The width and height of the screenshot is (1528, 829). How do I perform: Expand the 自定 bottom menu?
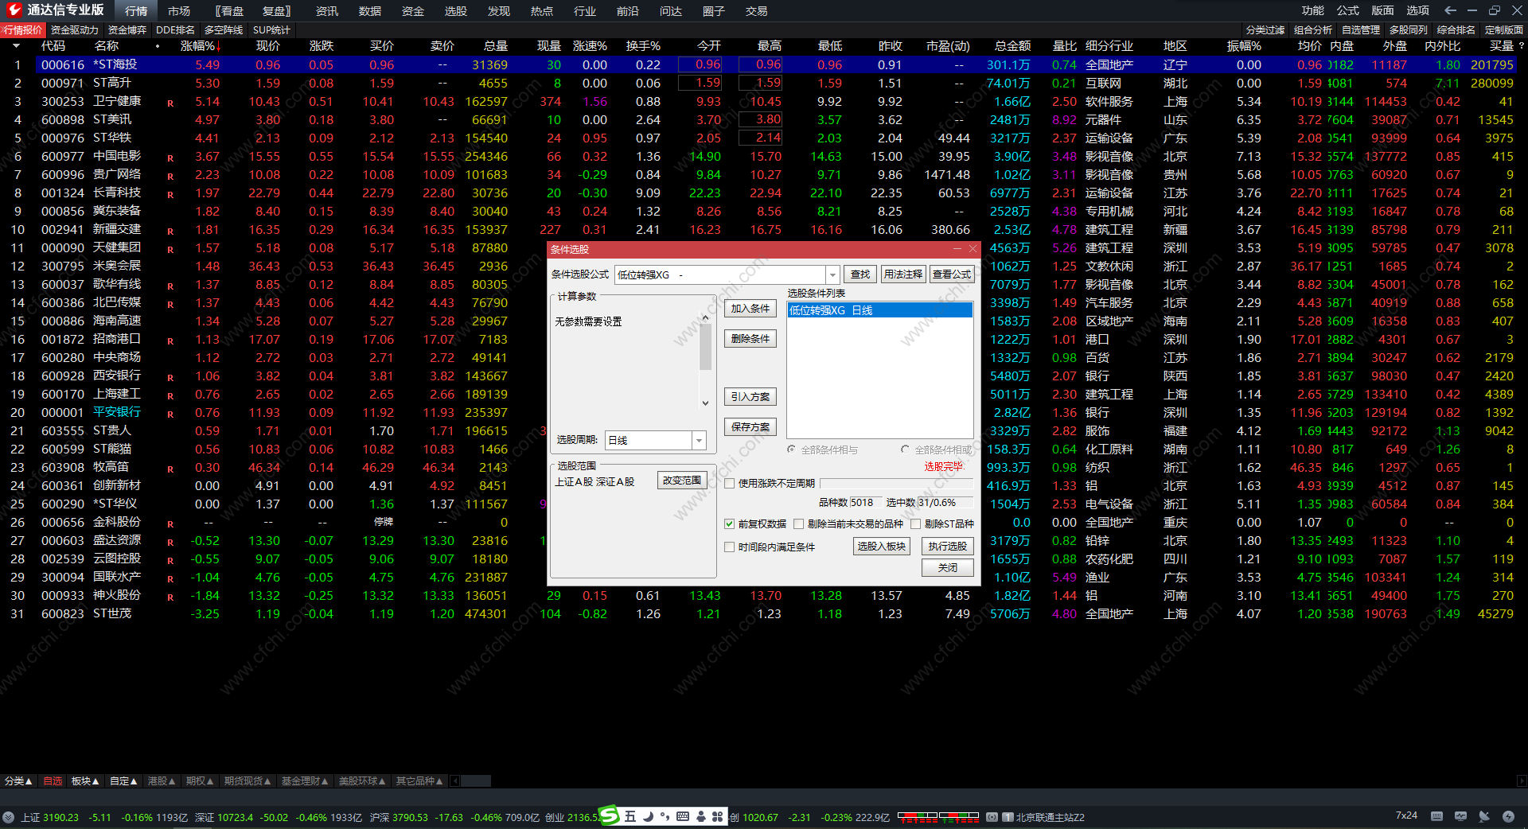pos(123,781)
